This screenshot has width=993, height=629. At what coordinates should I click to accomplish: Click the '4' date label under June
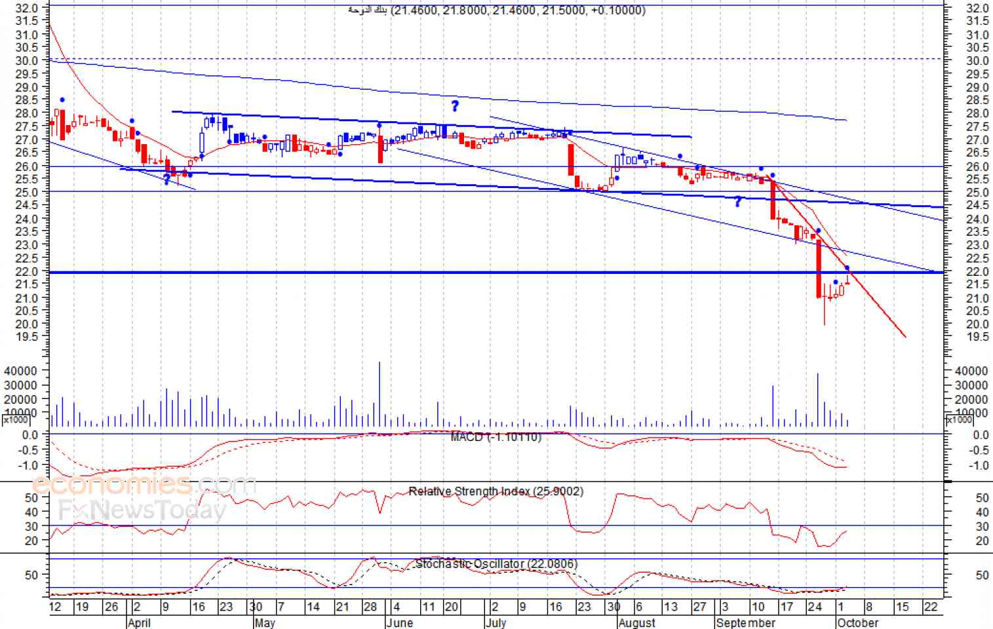(397, 607)
